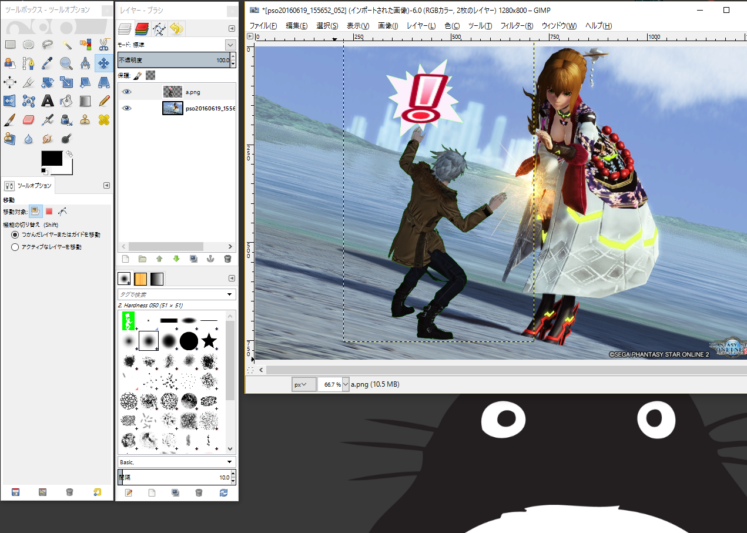747x533 pixels.
Task: Select the Shear tool
Action: point(85,82)
